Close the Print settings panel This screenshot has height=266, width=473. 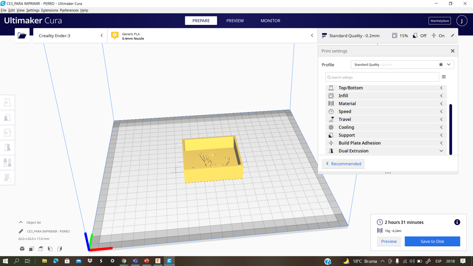coord(452,51)
